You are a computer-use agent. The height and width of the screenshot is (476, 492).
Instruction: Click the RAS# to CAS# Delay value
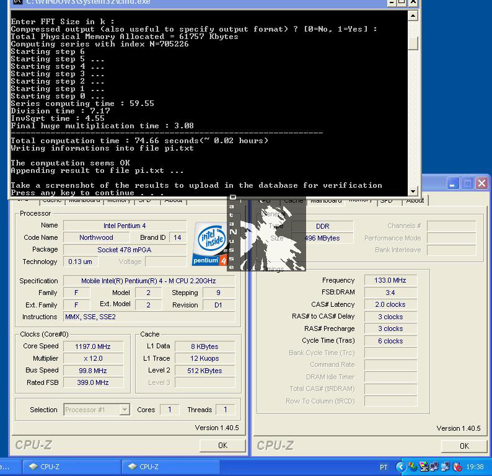click(390, 317)
